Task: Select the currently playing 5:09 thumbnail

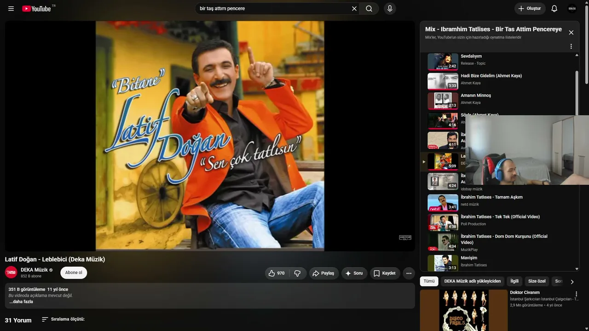Action: [443, 161]
